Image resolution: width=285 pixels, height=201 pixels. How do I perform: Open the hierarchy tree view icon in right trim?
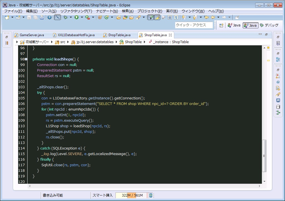[278, 113]
